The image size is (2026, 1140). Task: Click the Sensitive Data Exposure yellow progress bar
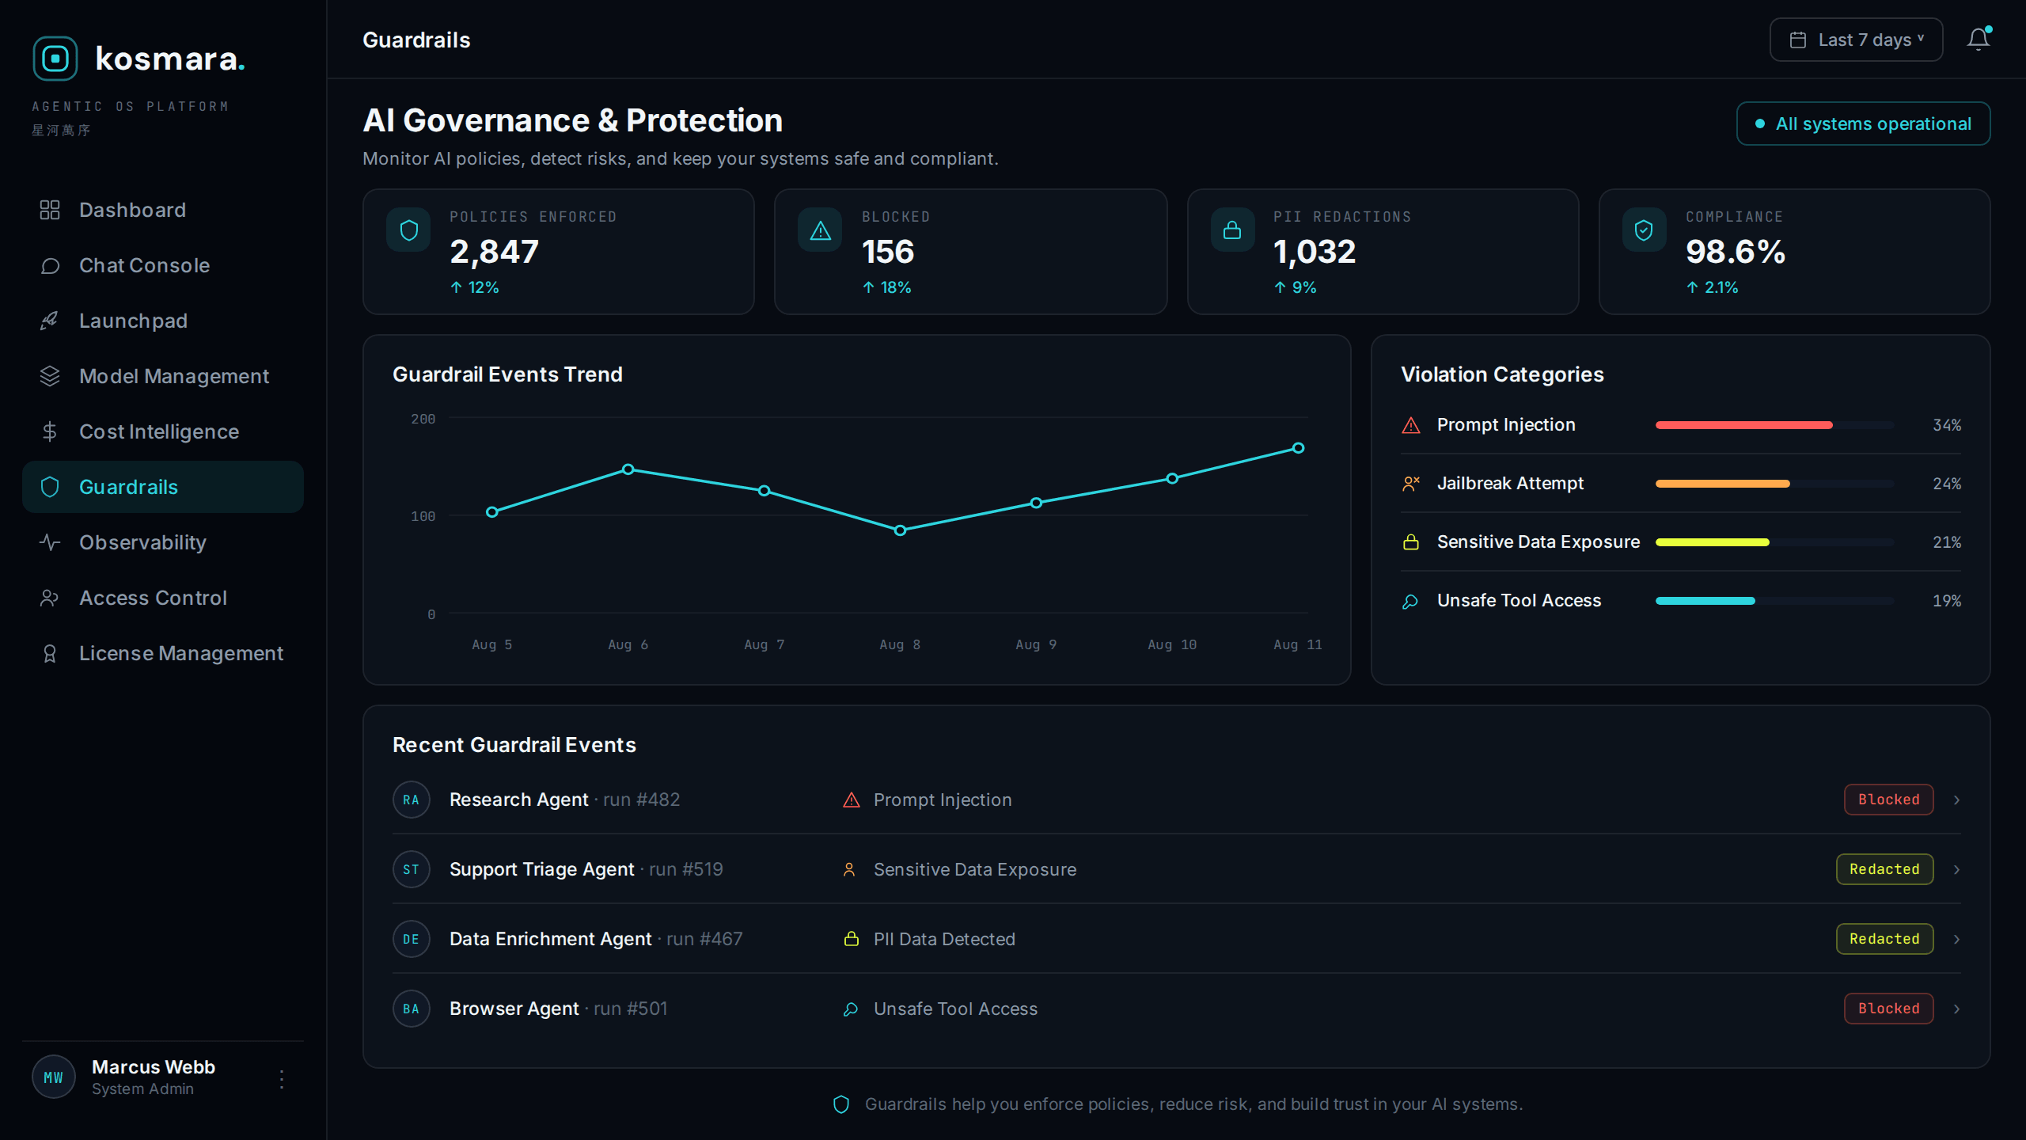(x=1712, y=542)
